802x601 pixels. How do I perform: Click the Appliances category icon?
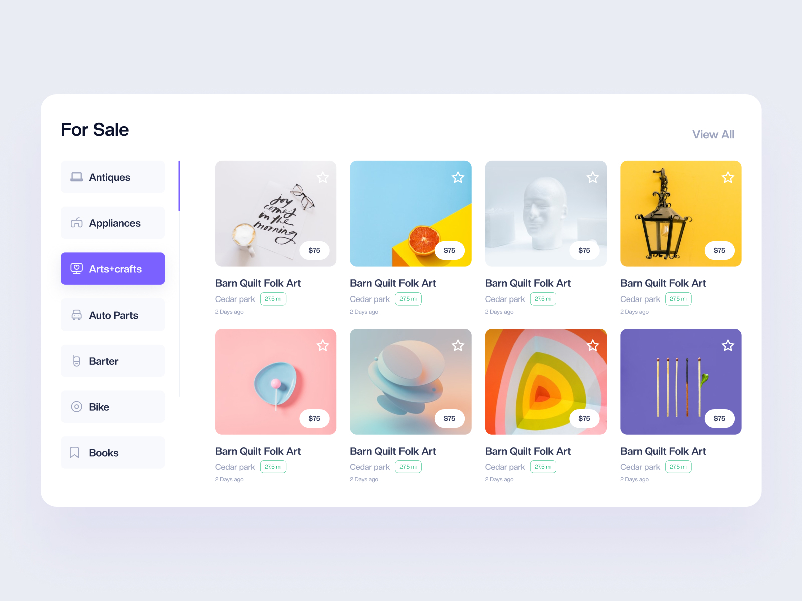(x=76, y=223)
